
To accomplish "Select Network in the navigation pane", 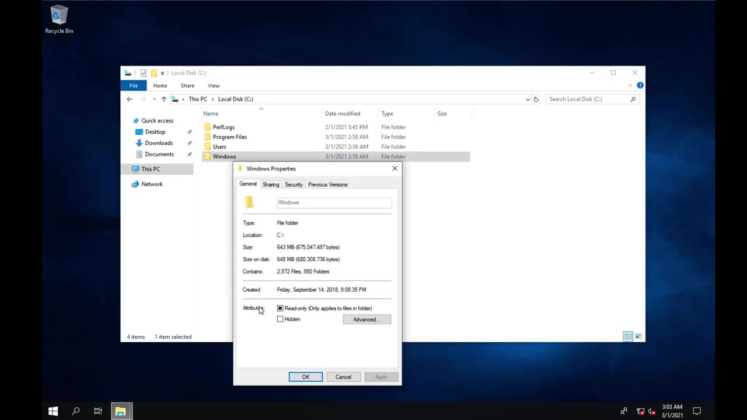I will [152, 184].
